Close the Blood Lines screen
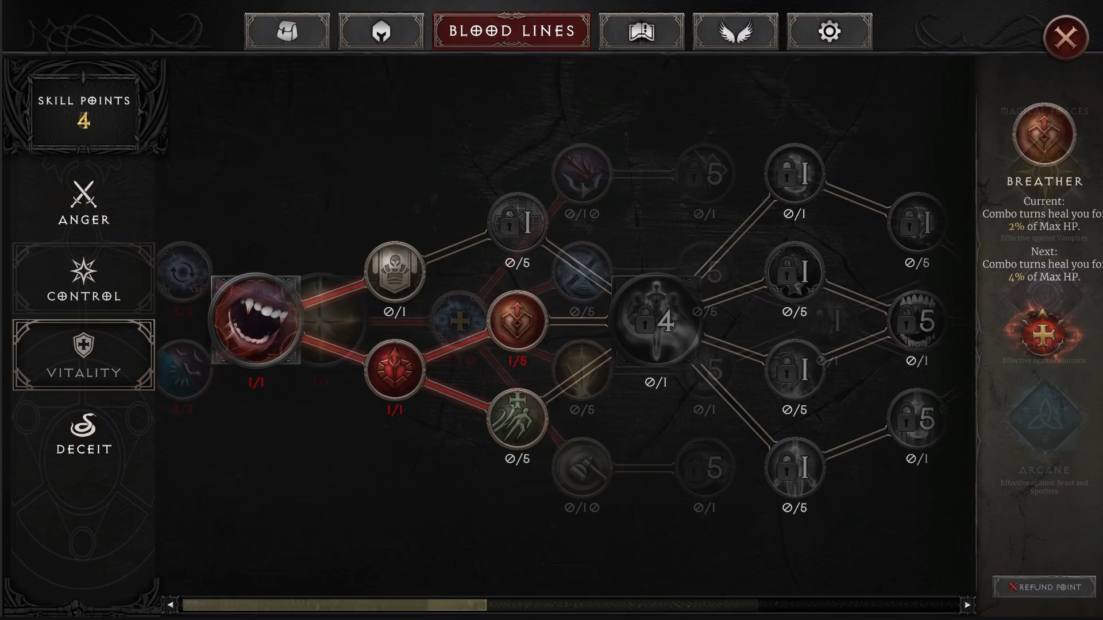1103x620 pixels. [x=1066, y=38]
